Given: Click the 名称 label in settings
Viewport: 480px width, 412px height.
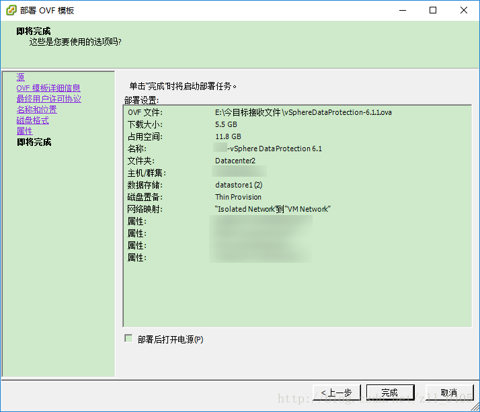Looking at the screenshot, I should 137,149.
